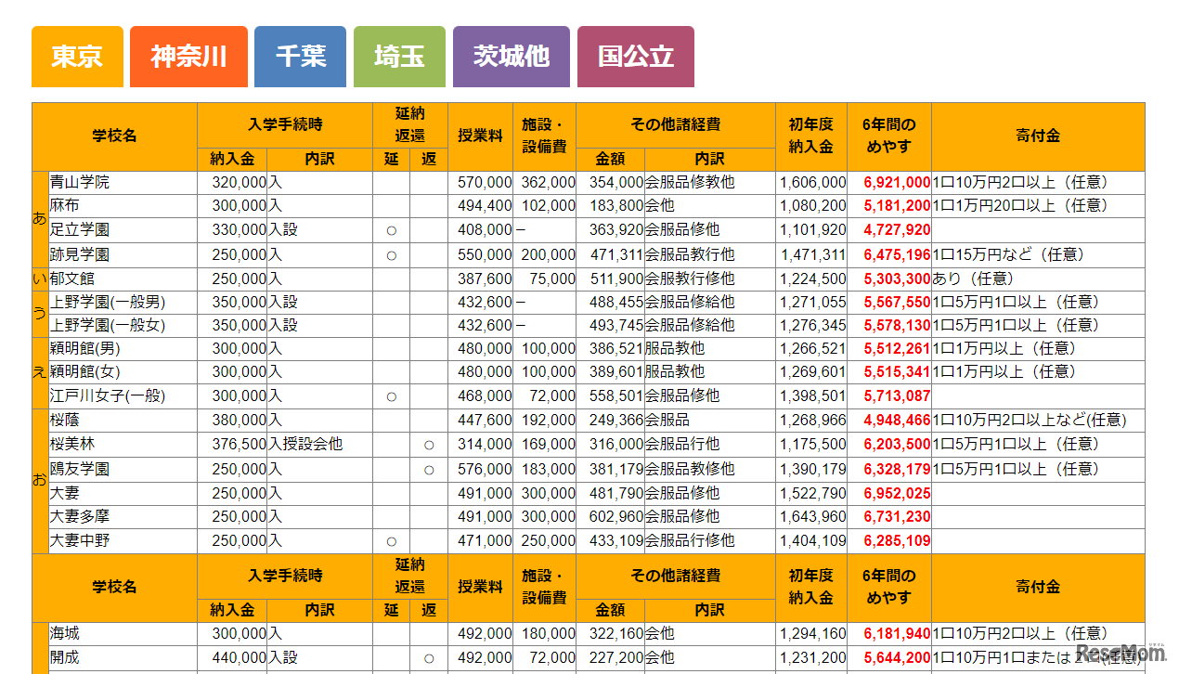Image resolution: width=1179 pixels, height=674 pixels.
Task: Click first-year payment 1,606,000
Action: (813, 183)
